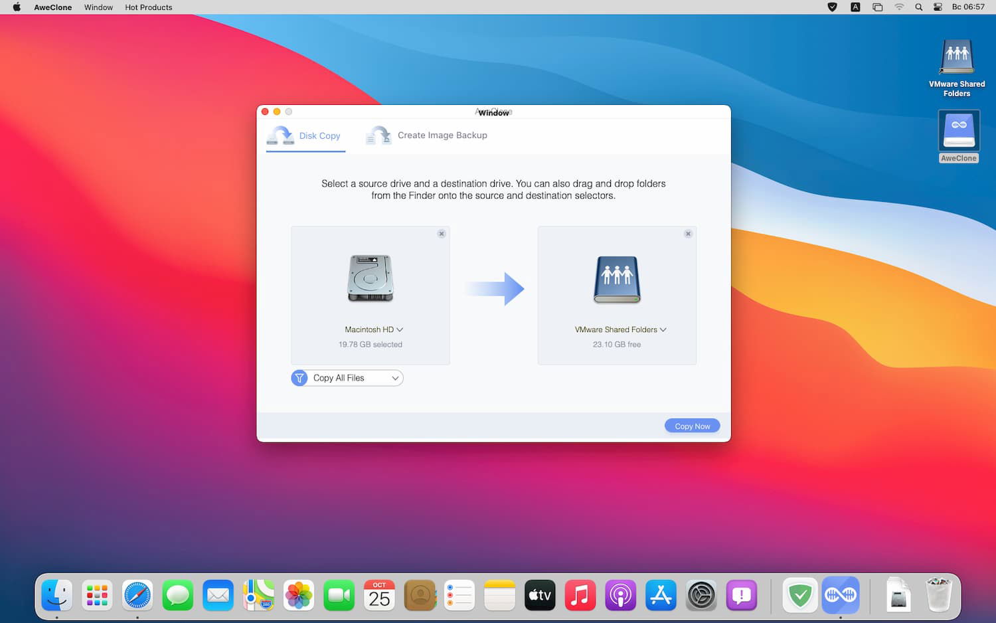Screen dimensions: 996x623
Task: Open Mail in the dock
Action: [x=218, y=595]
